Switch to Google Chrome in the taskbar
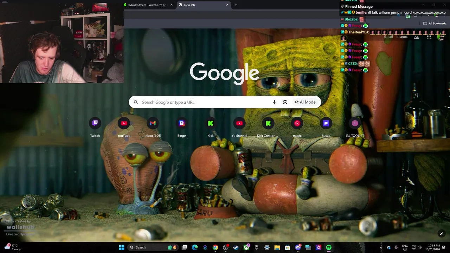 click(x=215, y=247)
